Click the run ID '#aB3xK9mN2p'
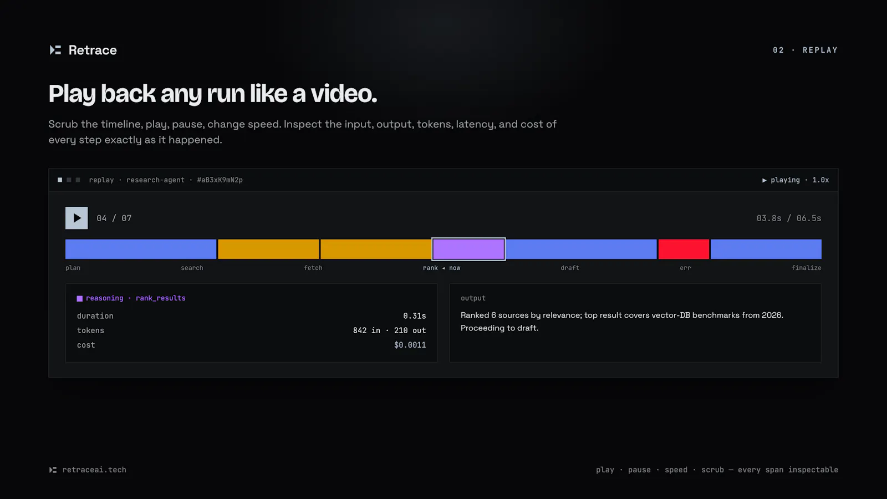Viewport: 887px width, 499px height. click(x=220, y=180)
